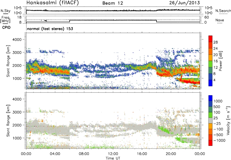
Task: Click the "-25" label on Velocity colorbar
Action: point(217,124)
